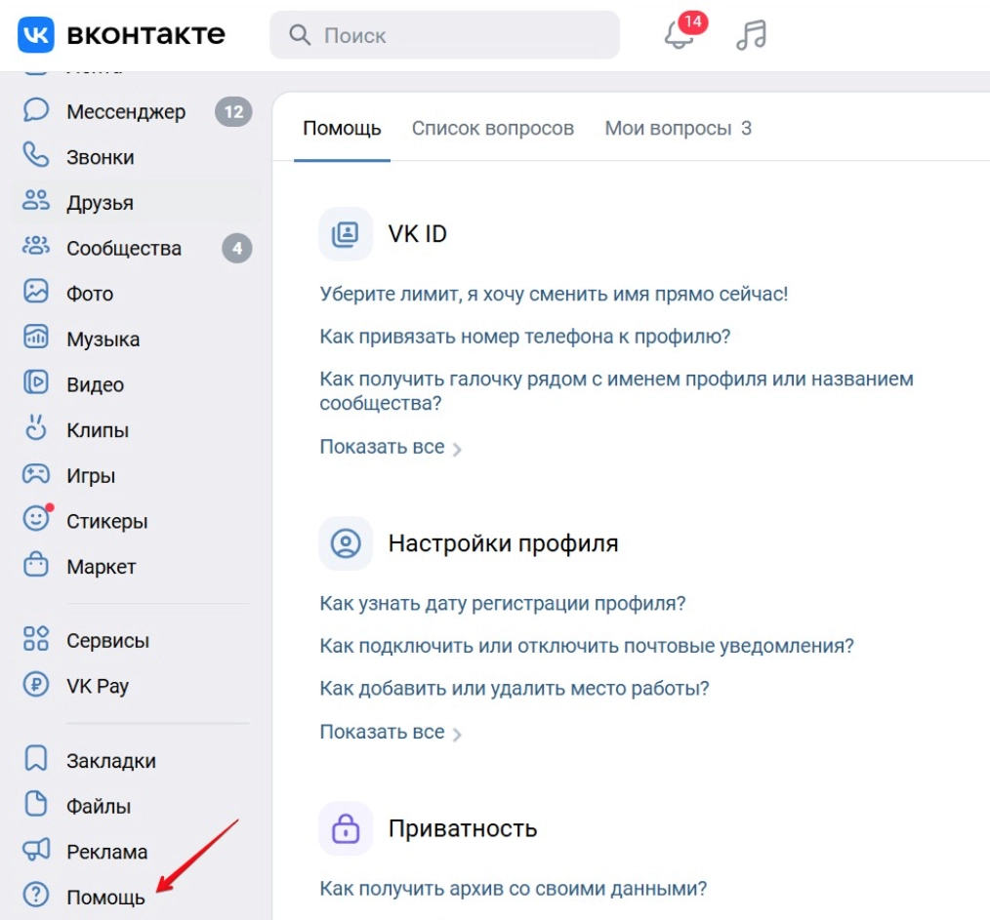This screenshot has height=920, width=990.
Task: Open Фото label in sidebar
Action: point(90,294)
